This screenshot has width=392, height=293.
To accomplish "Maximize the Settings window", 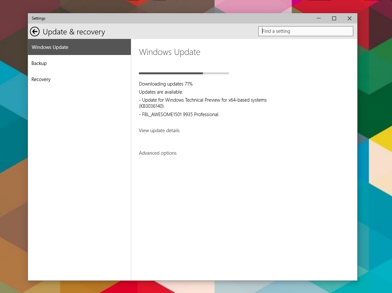I will (334, 18).
